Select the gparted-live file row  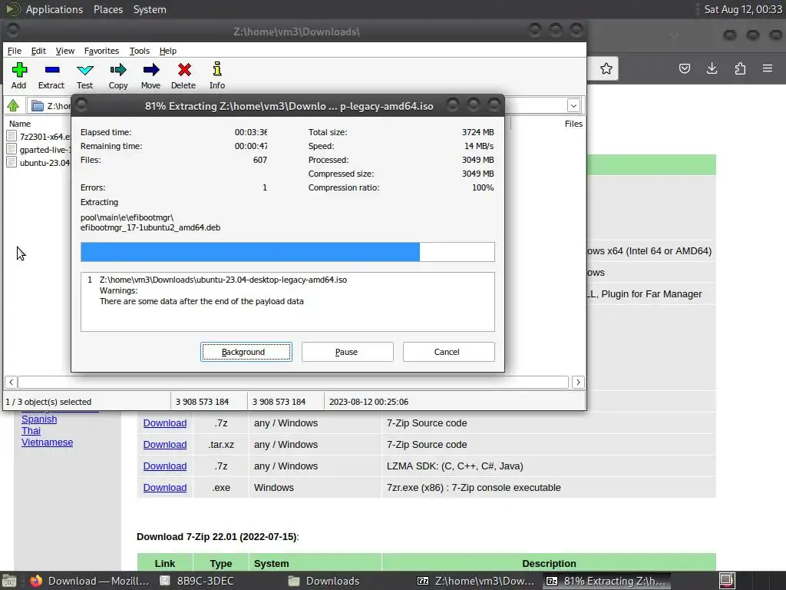[39, 150]
